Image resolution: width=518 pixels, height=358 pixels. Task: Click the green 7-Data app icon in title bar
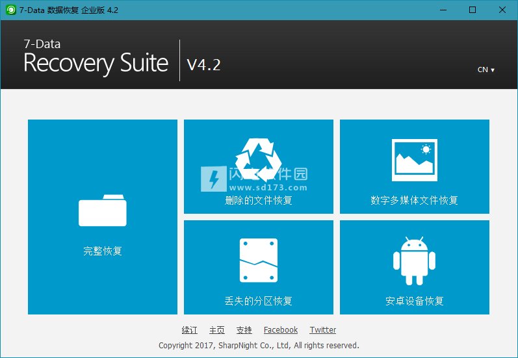coord(11,10)
